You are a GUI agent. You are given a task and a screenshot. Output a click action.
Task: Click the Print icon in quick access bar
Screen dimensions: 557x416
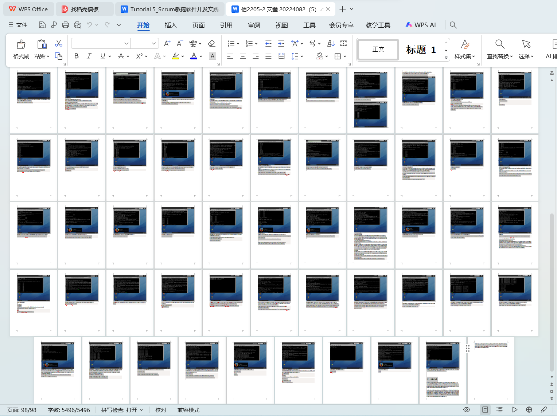tap(66, 25)
